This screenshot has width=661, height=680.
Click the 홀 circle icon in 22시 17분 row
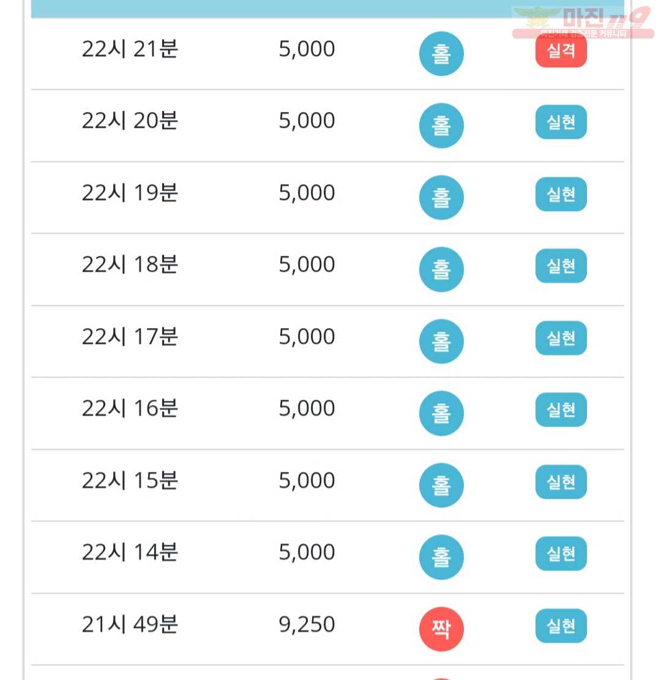pyautogui.click(x=441, y=342)
